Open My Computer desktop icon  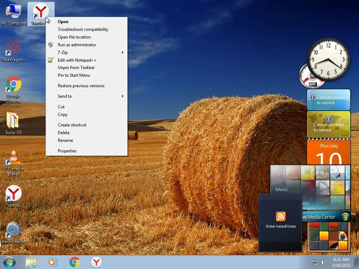(13, 14)
